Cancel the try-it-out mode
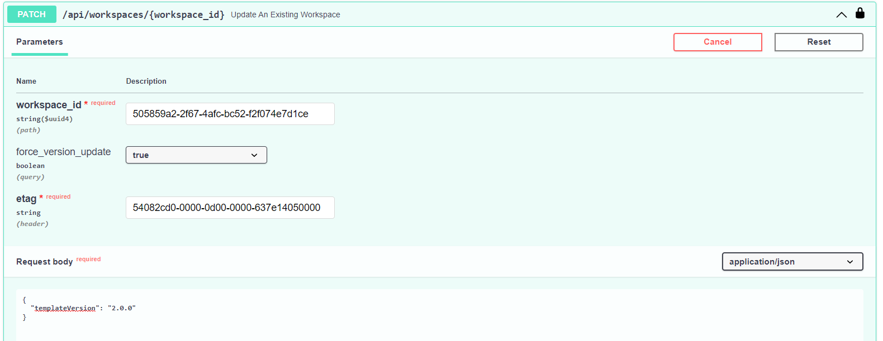Viewport: 883px width, 341px height. click(x=718, y=42)
